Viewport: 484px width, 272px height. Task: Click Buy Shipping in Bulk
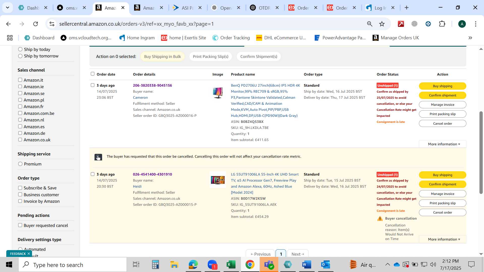click(163, 56)
